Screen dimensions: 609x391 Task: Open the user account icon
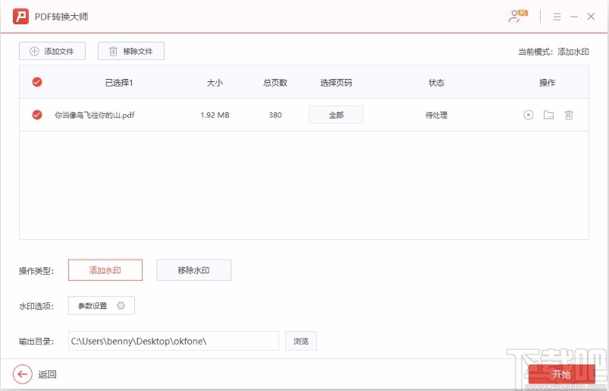[x=518, y=16]
